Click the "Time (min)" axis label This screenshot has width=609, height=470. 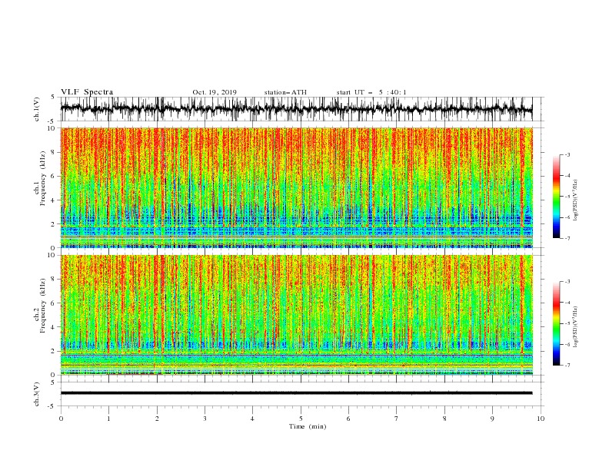click(308, 426)
